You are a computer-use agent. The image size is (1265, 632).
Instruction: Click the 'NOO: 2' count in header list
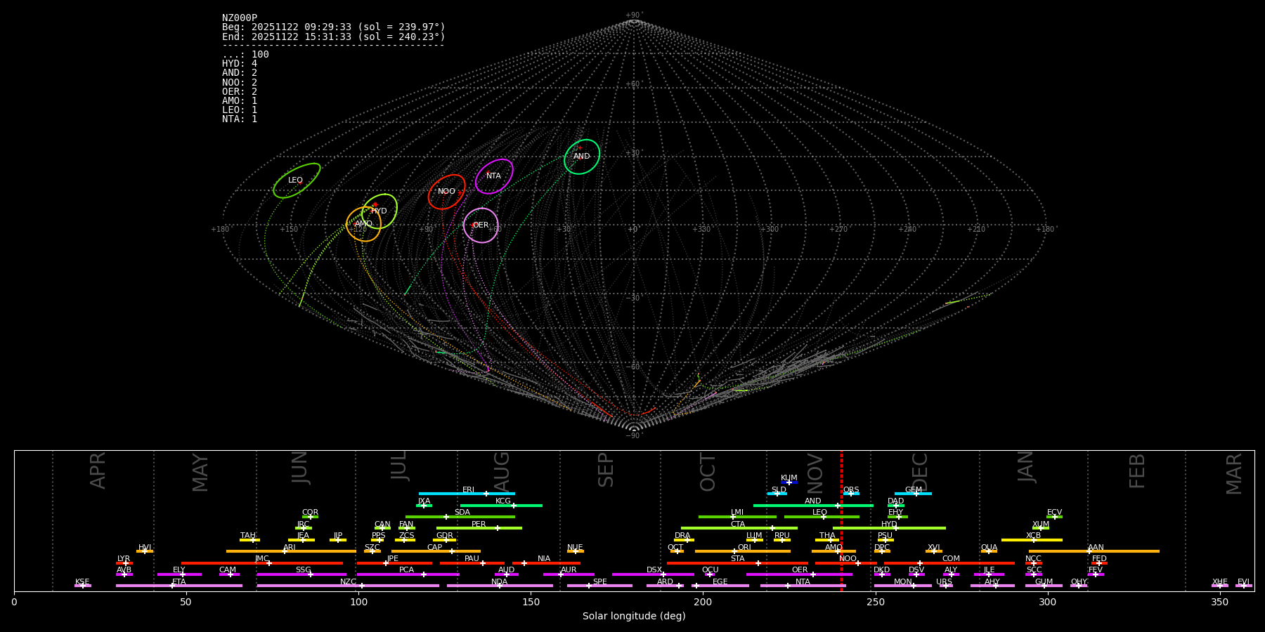[240, 82]
